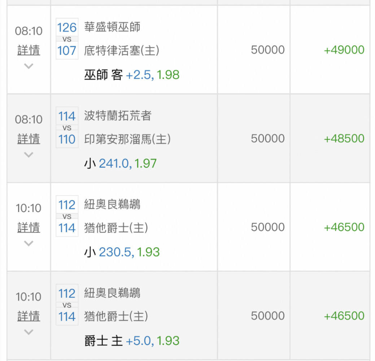Click the +49000 profit amount

point(344,50)
